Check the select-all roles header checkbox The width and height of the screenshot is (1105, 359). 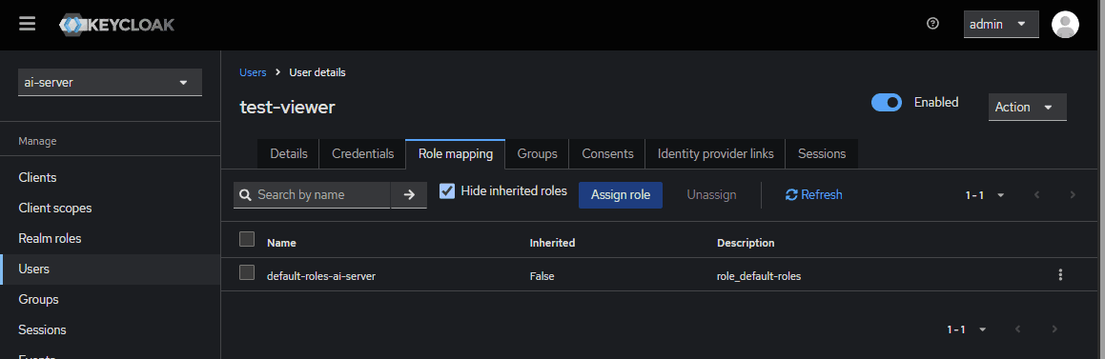[x=247, y=239]
